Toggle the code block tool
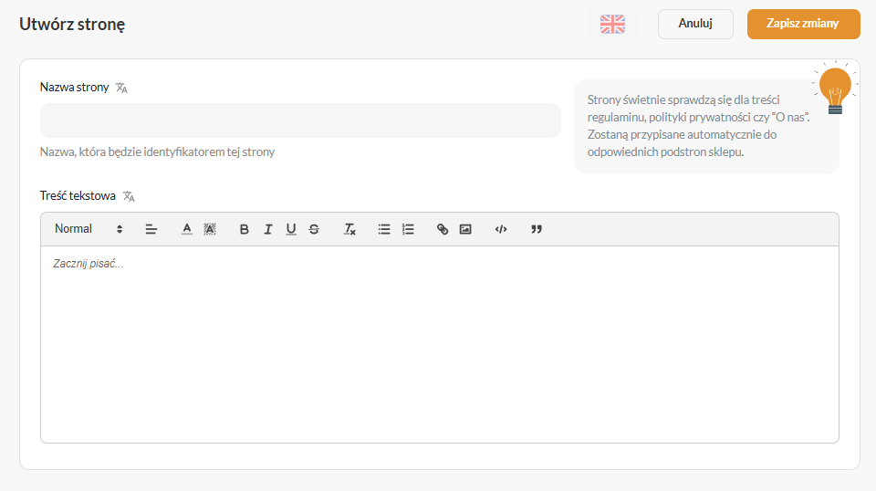This screenshot has width=876, height=491. click(x=501, y=229)
